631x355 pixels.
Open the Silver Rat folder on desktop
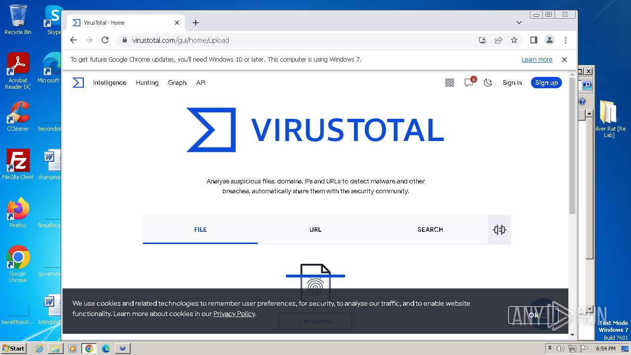tap(609, 118)
